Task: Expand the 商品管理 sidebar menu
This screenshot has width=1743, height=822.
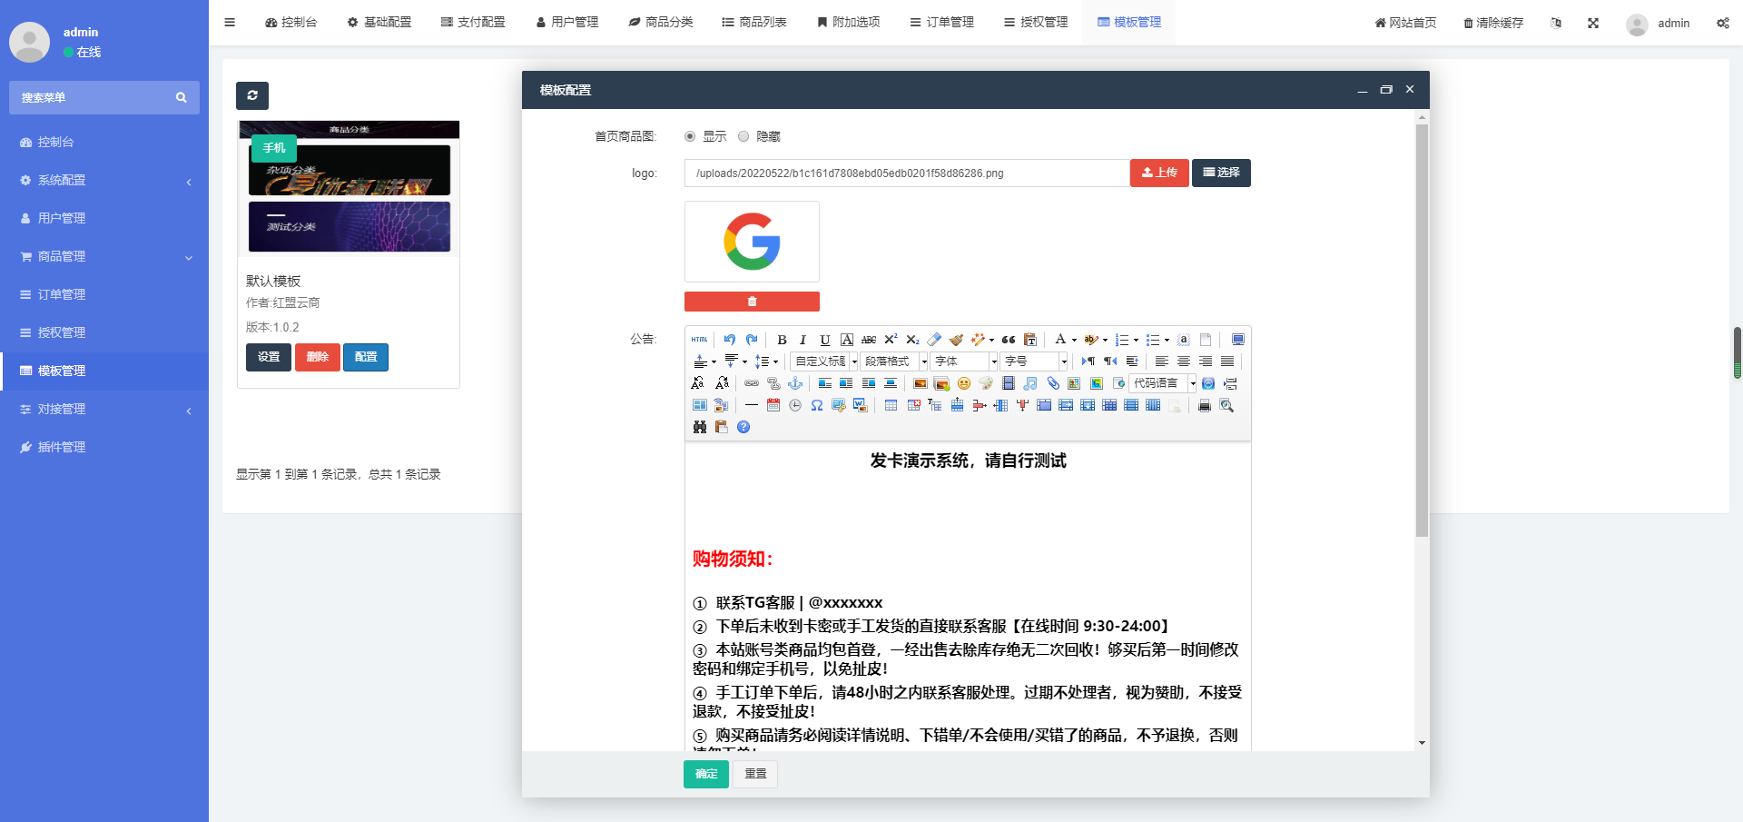Action: (104, 256)
